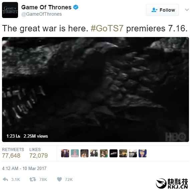Viewport: 191px width, 192px height.
Task: View the list of 72,079 likes
Action: 38,153
